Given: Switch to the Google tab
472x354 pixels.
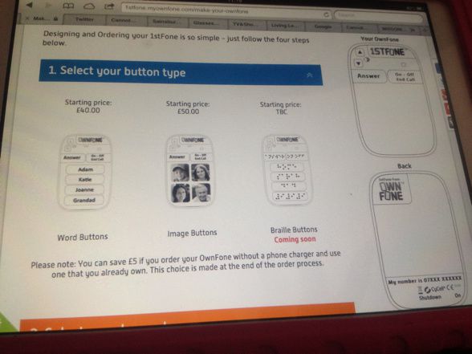Looking at the screenshot, I should 323,26.
